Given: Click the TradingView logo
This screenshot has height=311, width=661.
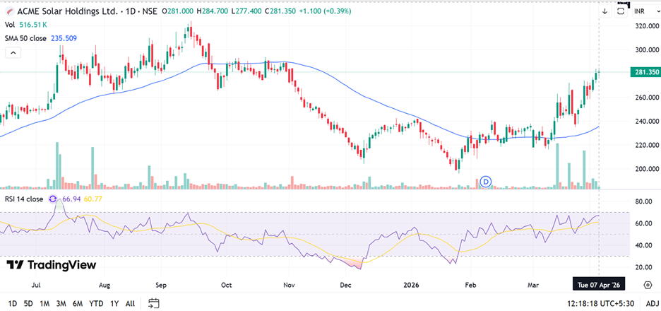Looking at the screenshot, I should (x=51, y=265).
